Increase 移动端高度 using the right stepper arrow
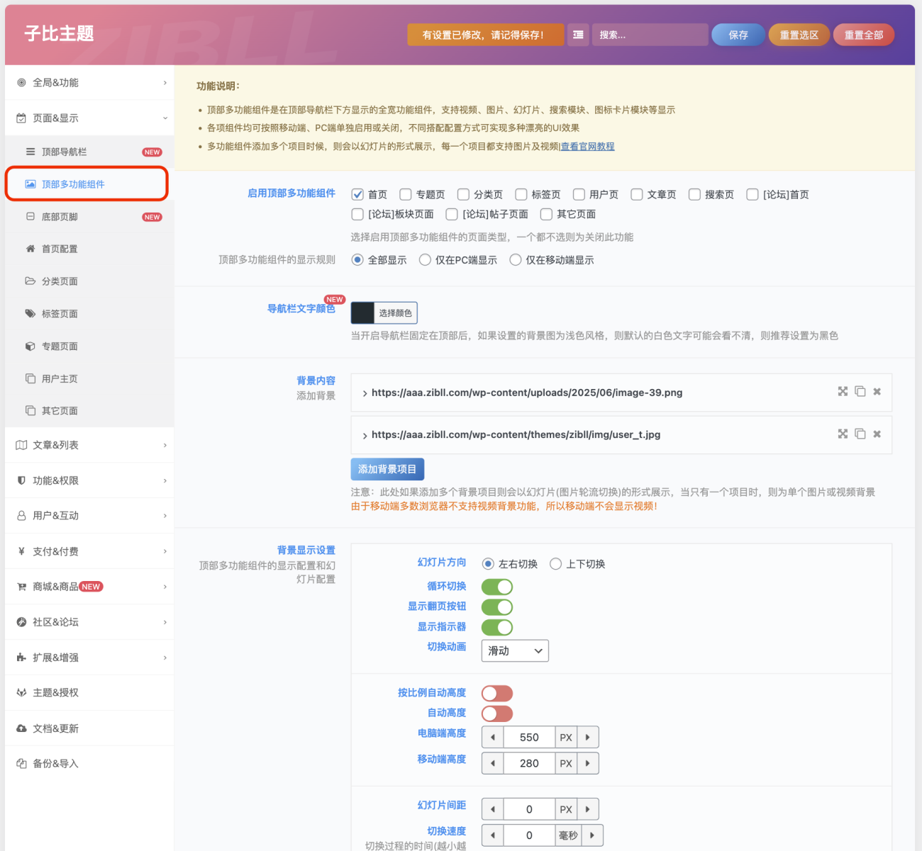The image size is (922, 851). tap(588, 763)
